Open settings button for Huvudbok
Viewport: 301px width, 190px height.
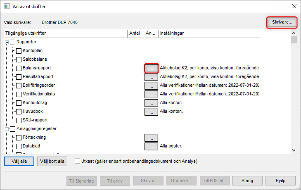(x=151, y=112)
